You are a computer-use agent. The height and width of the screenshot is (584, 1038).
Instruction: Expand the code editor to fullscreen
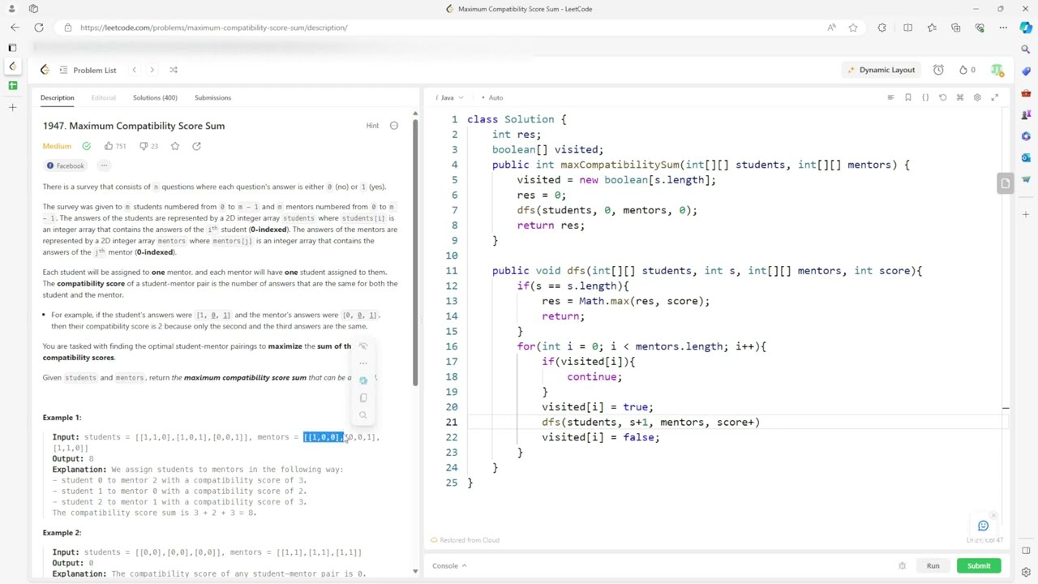pyautogui.click(x=995, y=97)
